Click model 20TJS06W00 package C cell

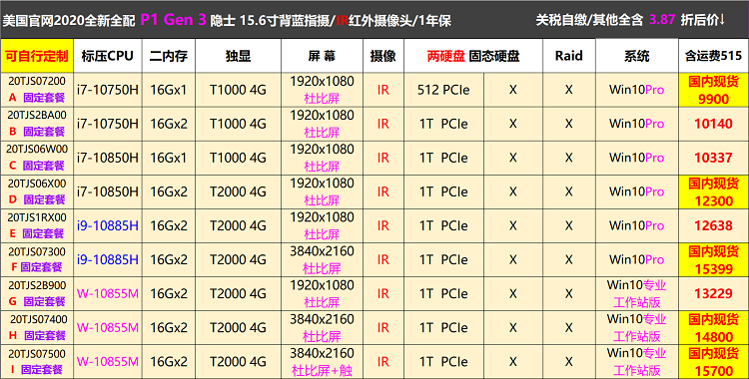[x=37, y=158]
